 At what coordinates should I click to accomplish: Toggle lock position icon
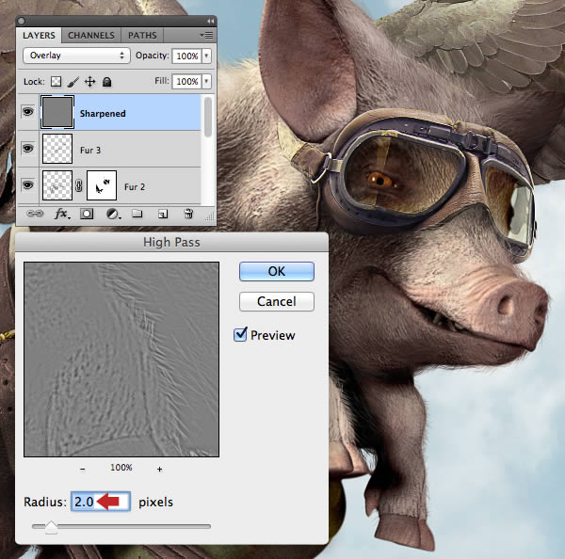pos(89,82)
